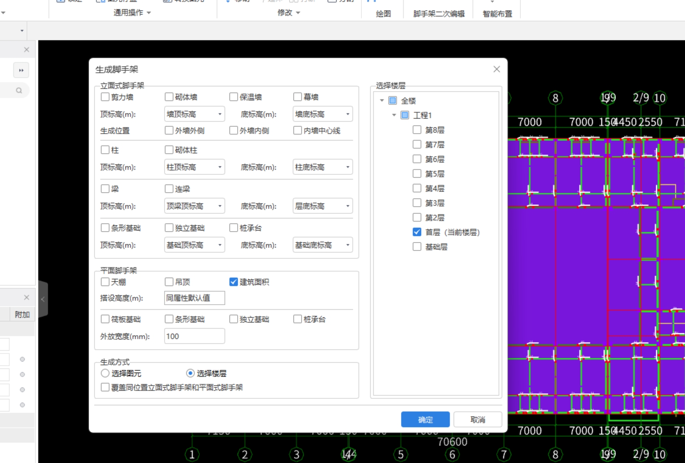Viewport: 685px width, 463px height.
Task: Tick the 内墙中心线 checkbox
Action: coord(298,130)
